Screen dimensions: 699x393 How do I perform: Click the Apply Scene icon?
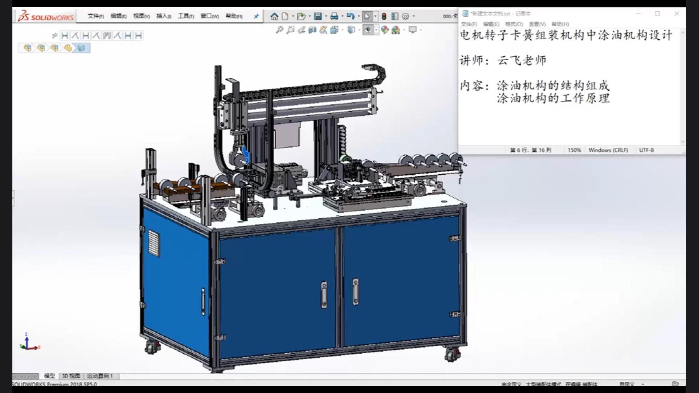point(396,30)
